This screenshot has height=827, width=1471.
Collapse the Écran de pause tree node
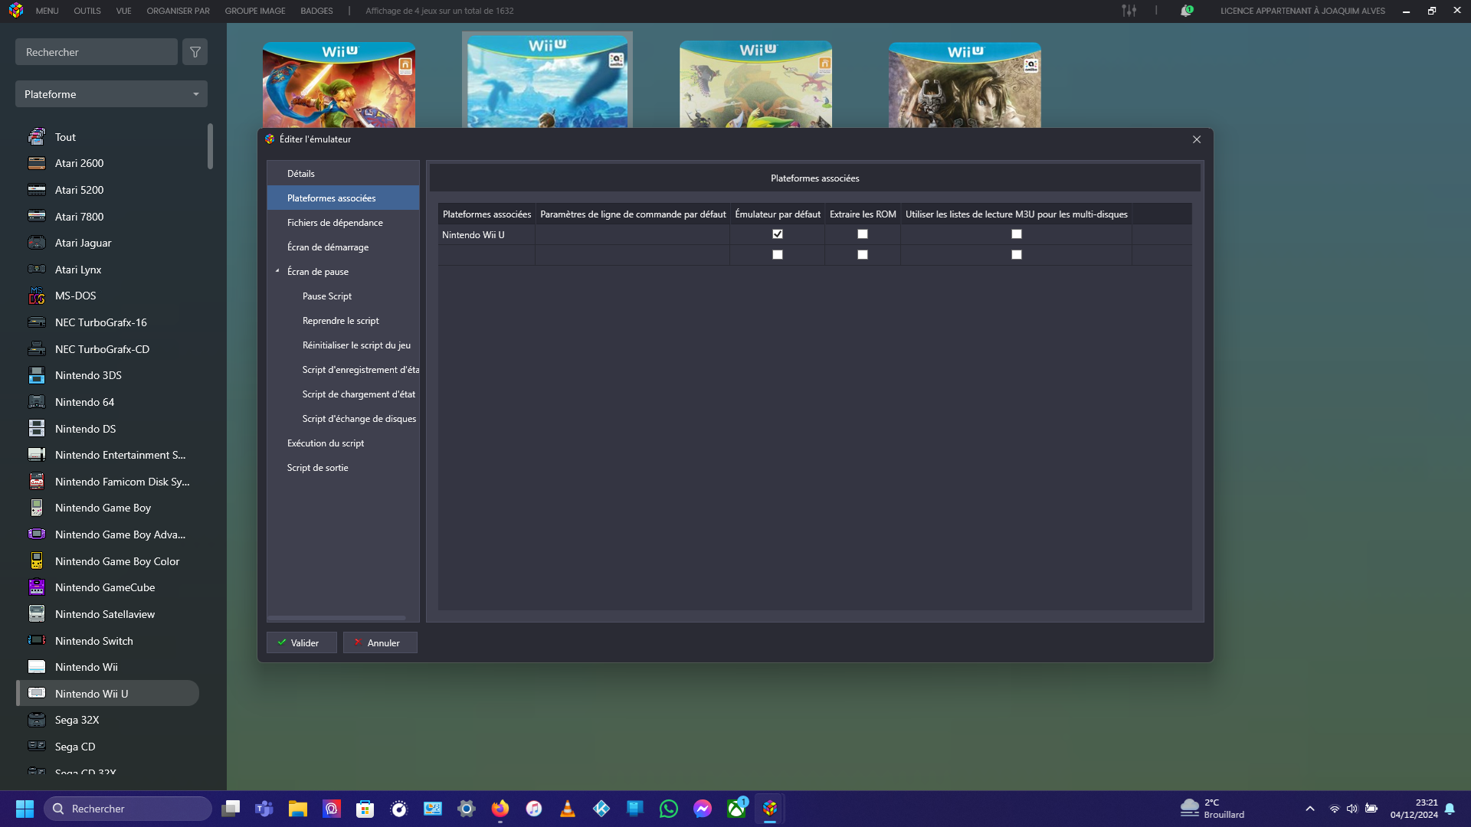coord(277,271)
